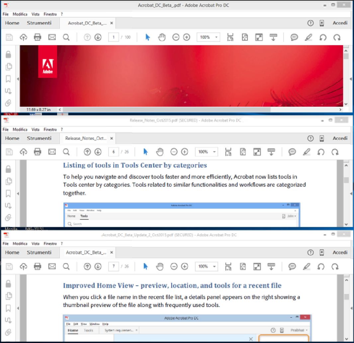Add comment note in top window toolbar

pos(294,37)
